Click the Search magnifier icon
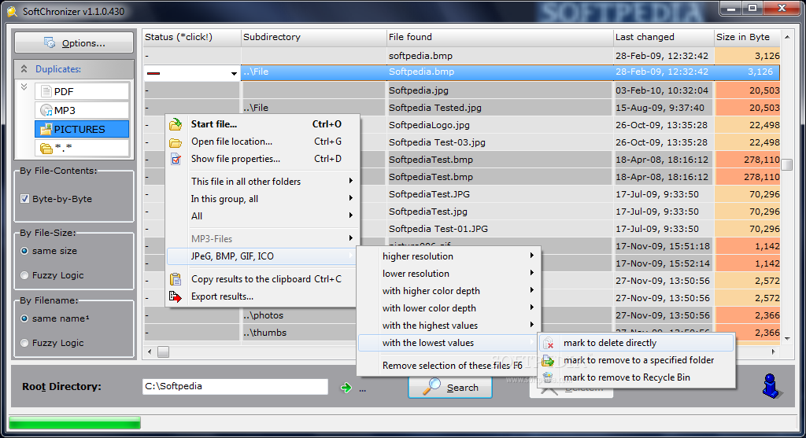This screenshot has width=806, height=438. (x=432, y=387)
